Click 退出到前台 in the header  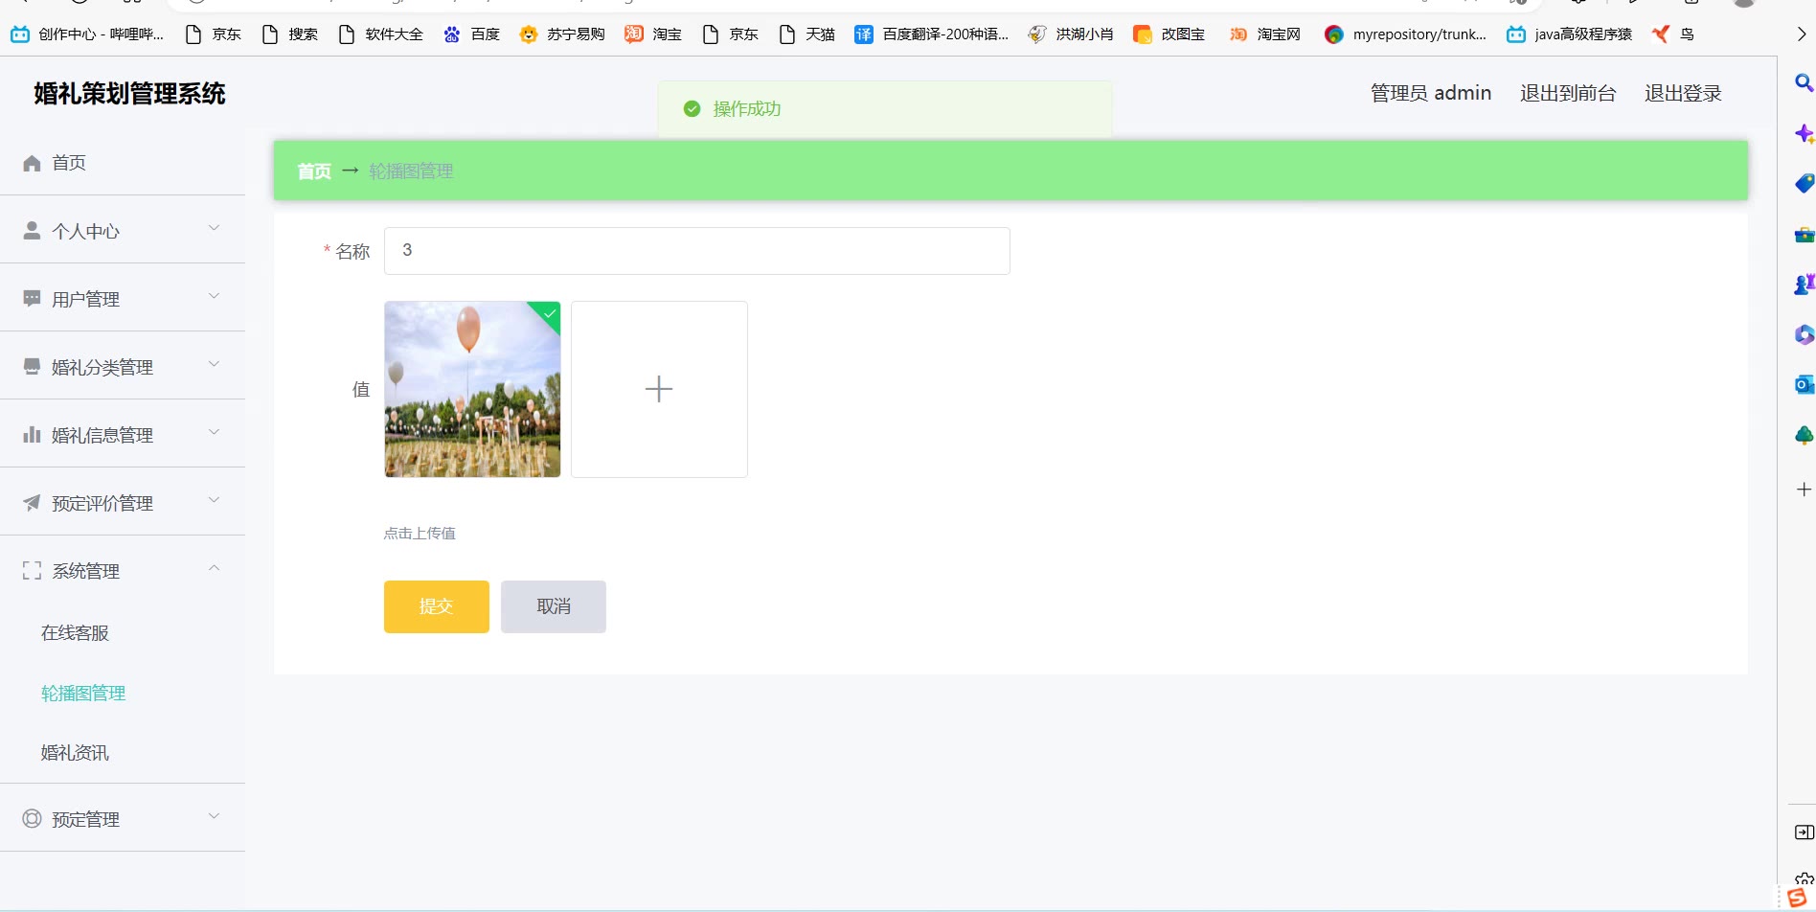click(1568, 93)
